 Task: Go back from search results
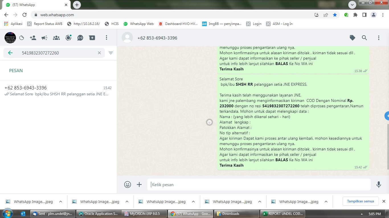click(x=10, y=53)
